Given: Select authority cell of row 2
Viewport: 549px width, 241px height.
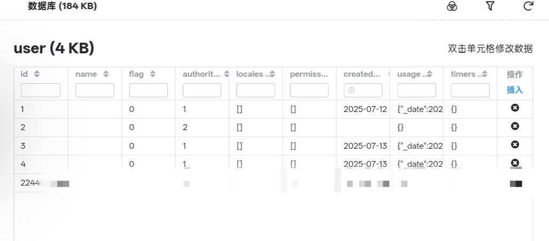Looking at the screenshot, I should click(202, 127).
